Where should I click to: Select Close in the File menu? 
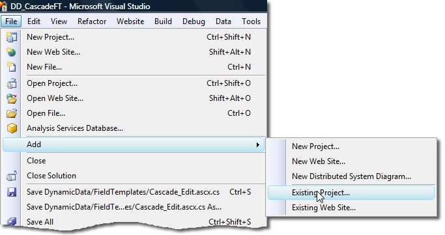134,161
